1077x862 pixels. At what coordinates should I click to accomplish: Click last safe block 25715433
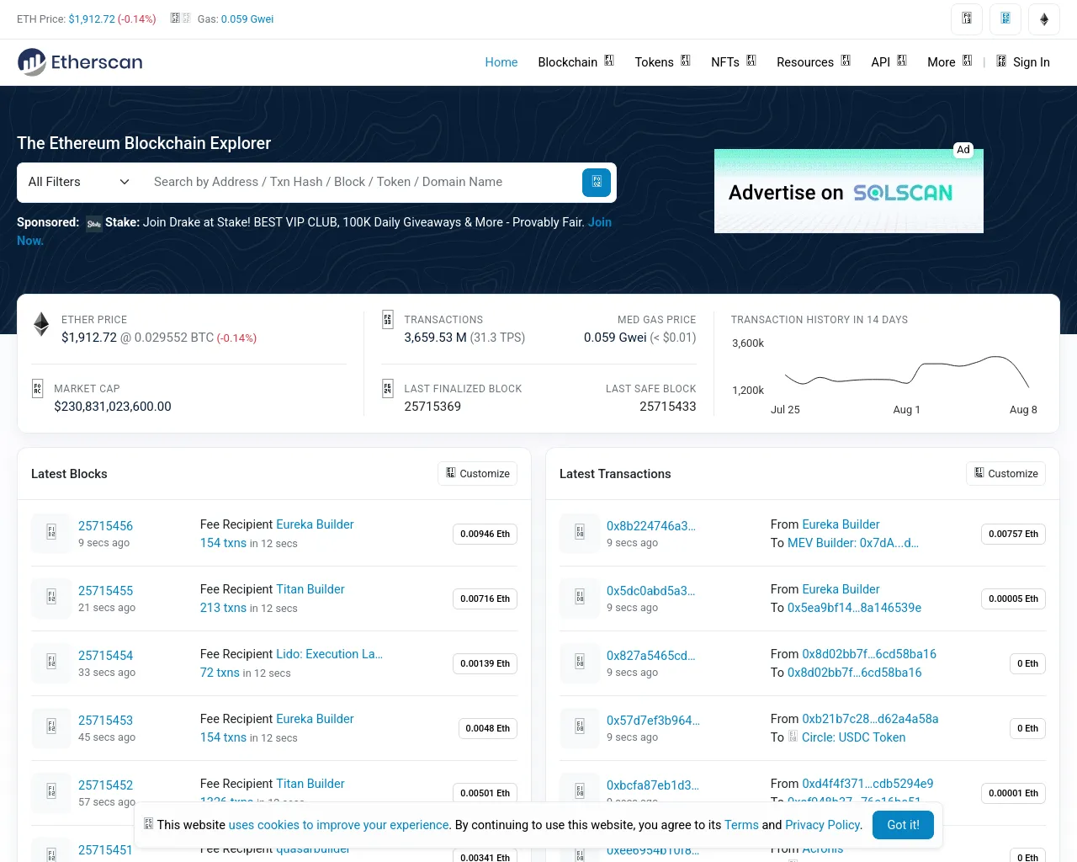click(668, 407)
